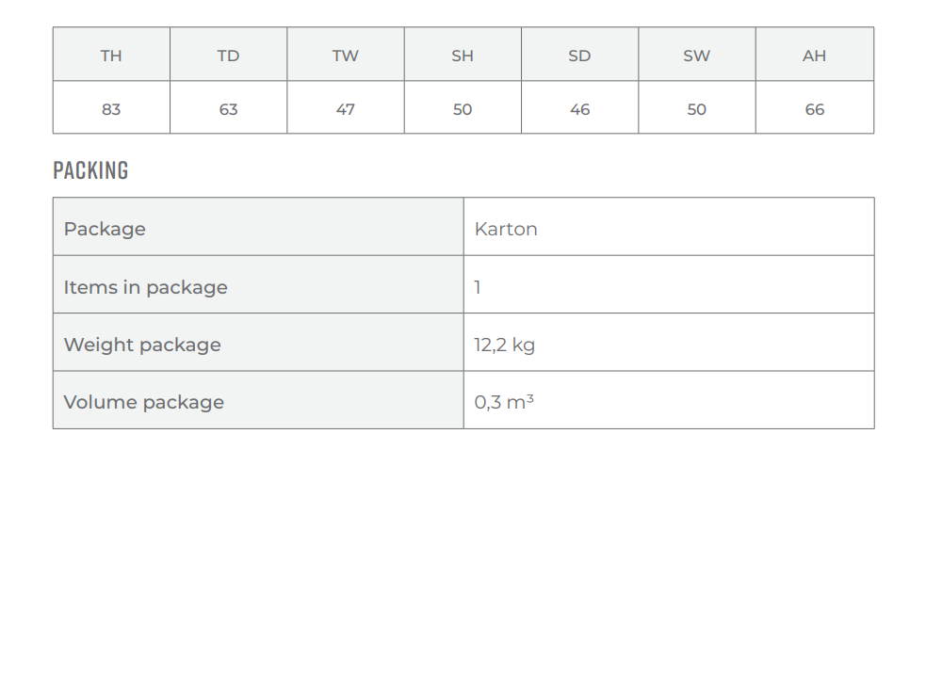The width and height of the screenshot is (926, 691).
Task: Select the Package row label
Action: coord(105,229)
